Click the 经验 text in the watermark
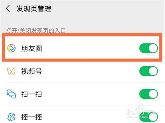The image size is (165, 123). [x=150, y=112]
